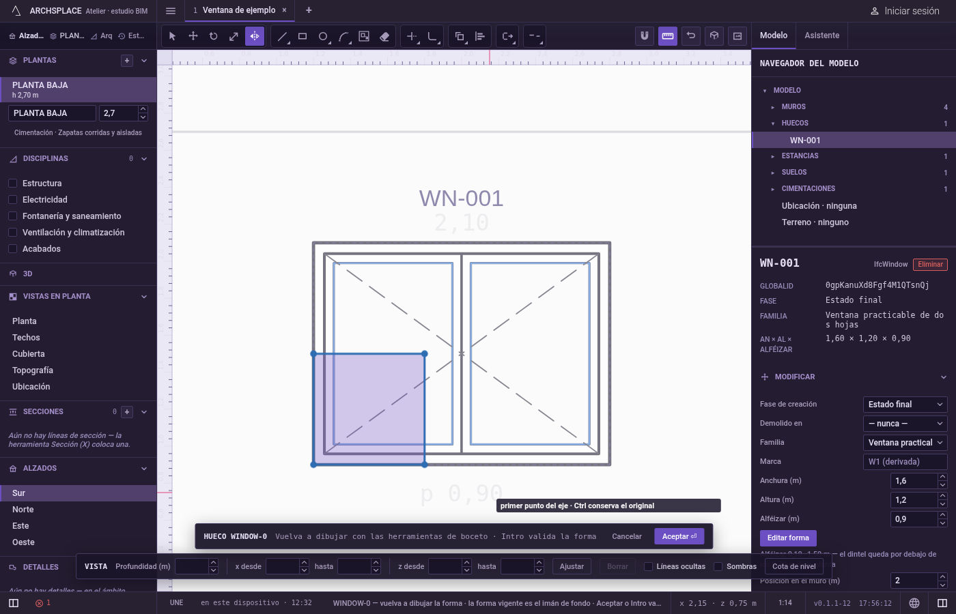The height and width of the screenshot is (614, 956).
Task: Expand the MUROS tree node
Action: [773, 107]
